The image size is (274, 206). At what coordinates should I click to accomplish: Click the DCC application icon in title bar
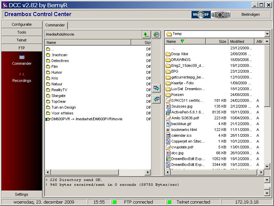click(5, 5)
